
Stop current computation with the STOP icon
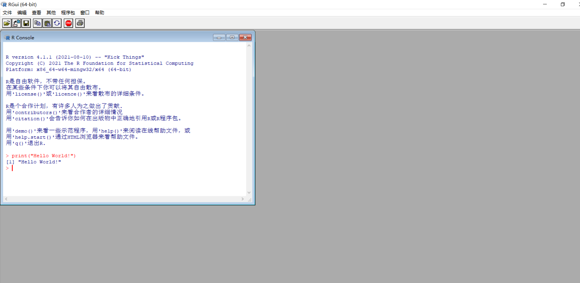(68, 23)
